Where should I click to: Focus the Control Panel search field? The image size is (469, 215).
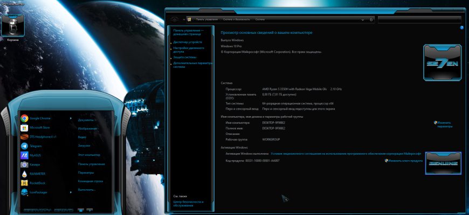419,20
